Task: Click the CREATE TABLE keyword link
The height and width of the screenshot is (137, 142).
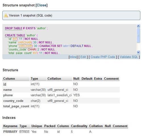Action: pyautogui.click(x=15, y=35)
